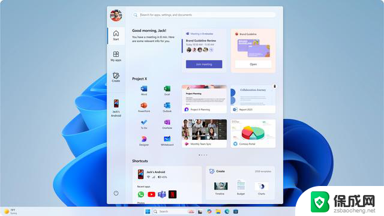Launch Excel from Project X
The image size is (384, 216).
167,91
